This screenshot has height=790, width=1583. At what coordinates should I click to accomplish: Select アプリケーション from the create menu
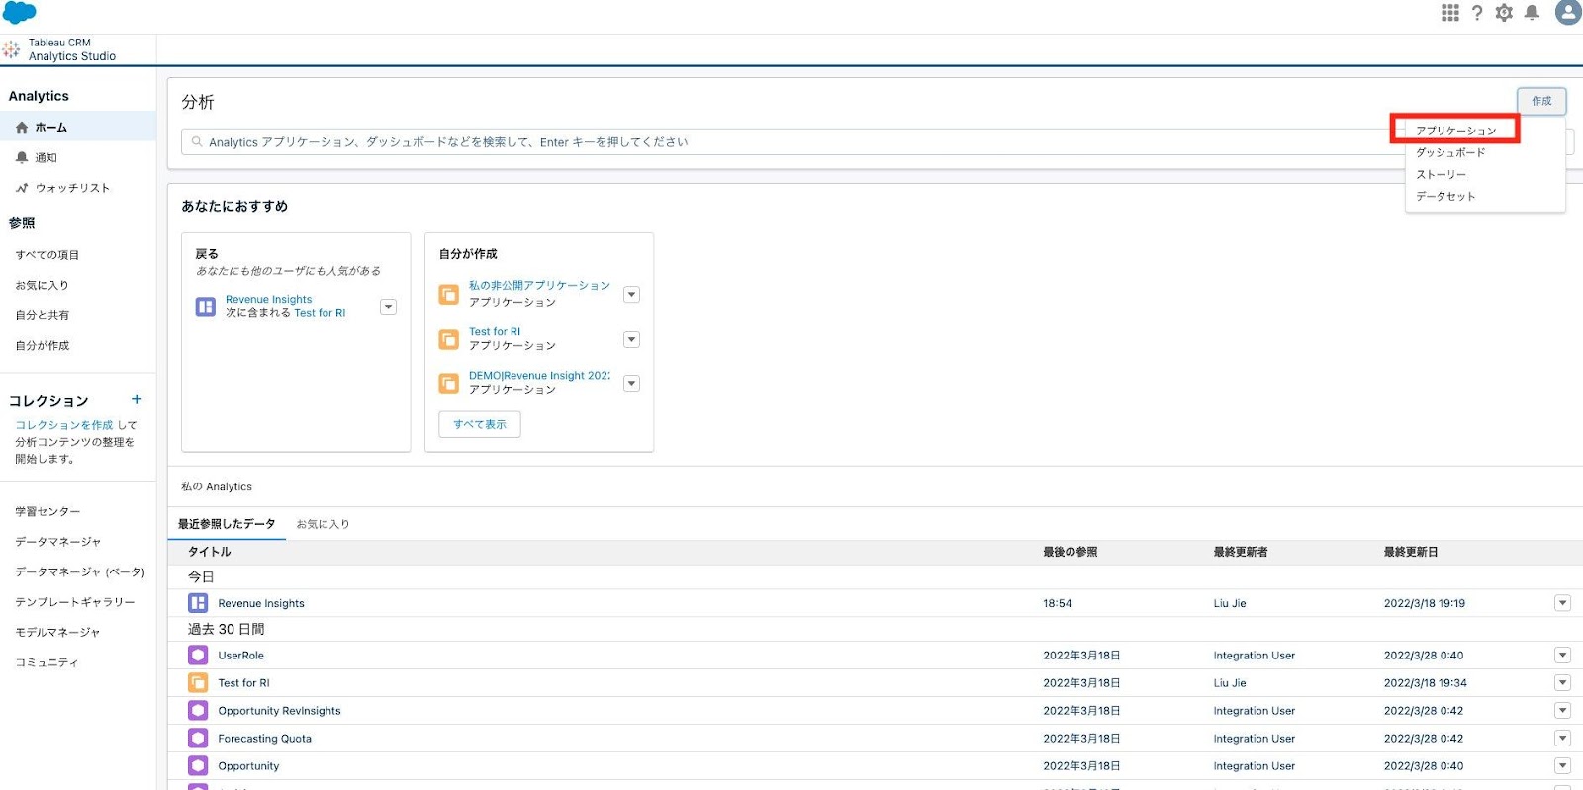coord(1455,131)
